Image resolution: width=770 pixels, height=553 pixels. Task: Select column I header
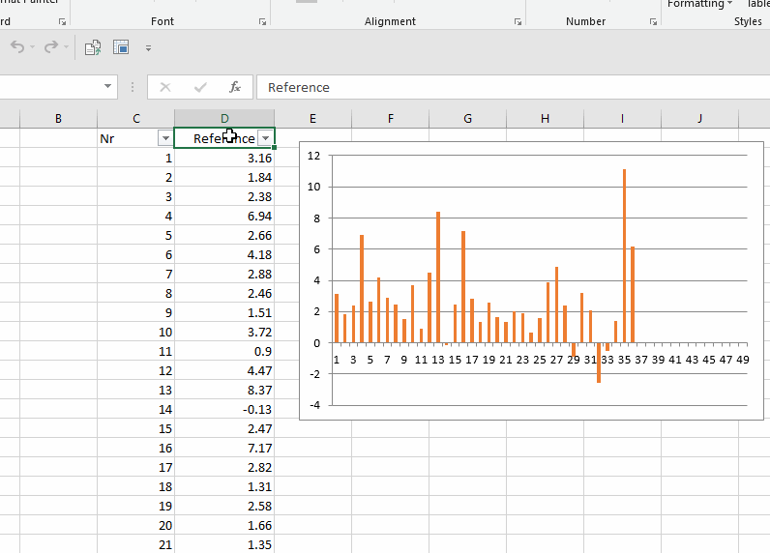tap(622, 118)
